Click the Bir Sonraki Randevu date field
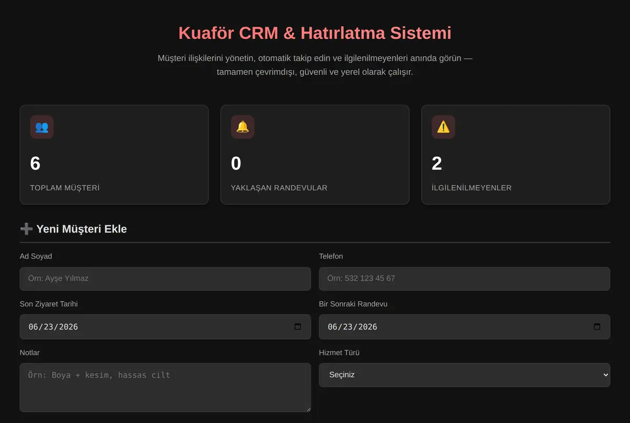This screenshot has height=423, width=630. (x=465, y=326)
